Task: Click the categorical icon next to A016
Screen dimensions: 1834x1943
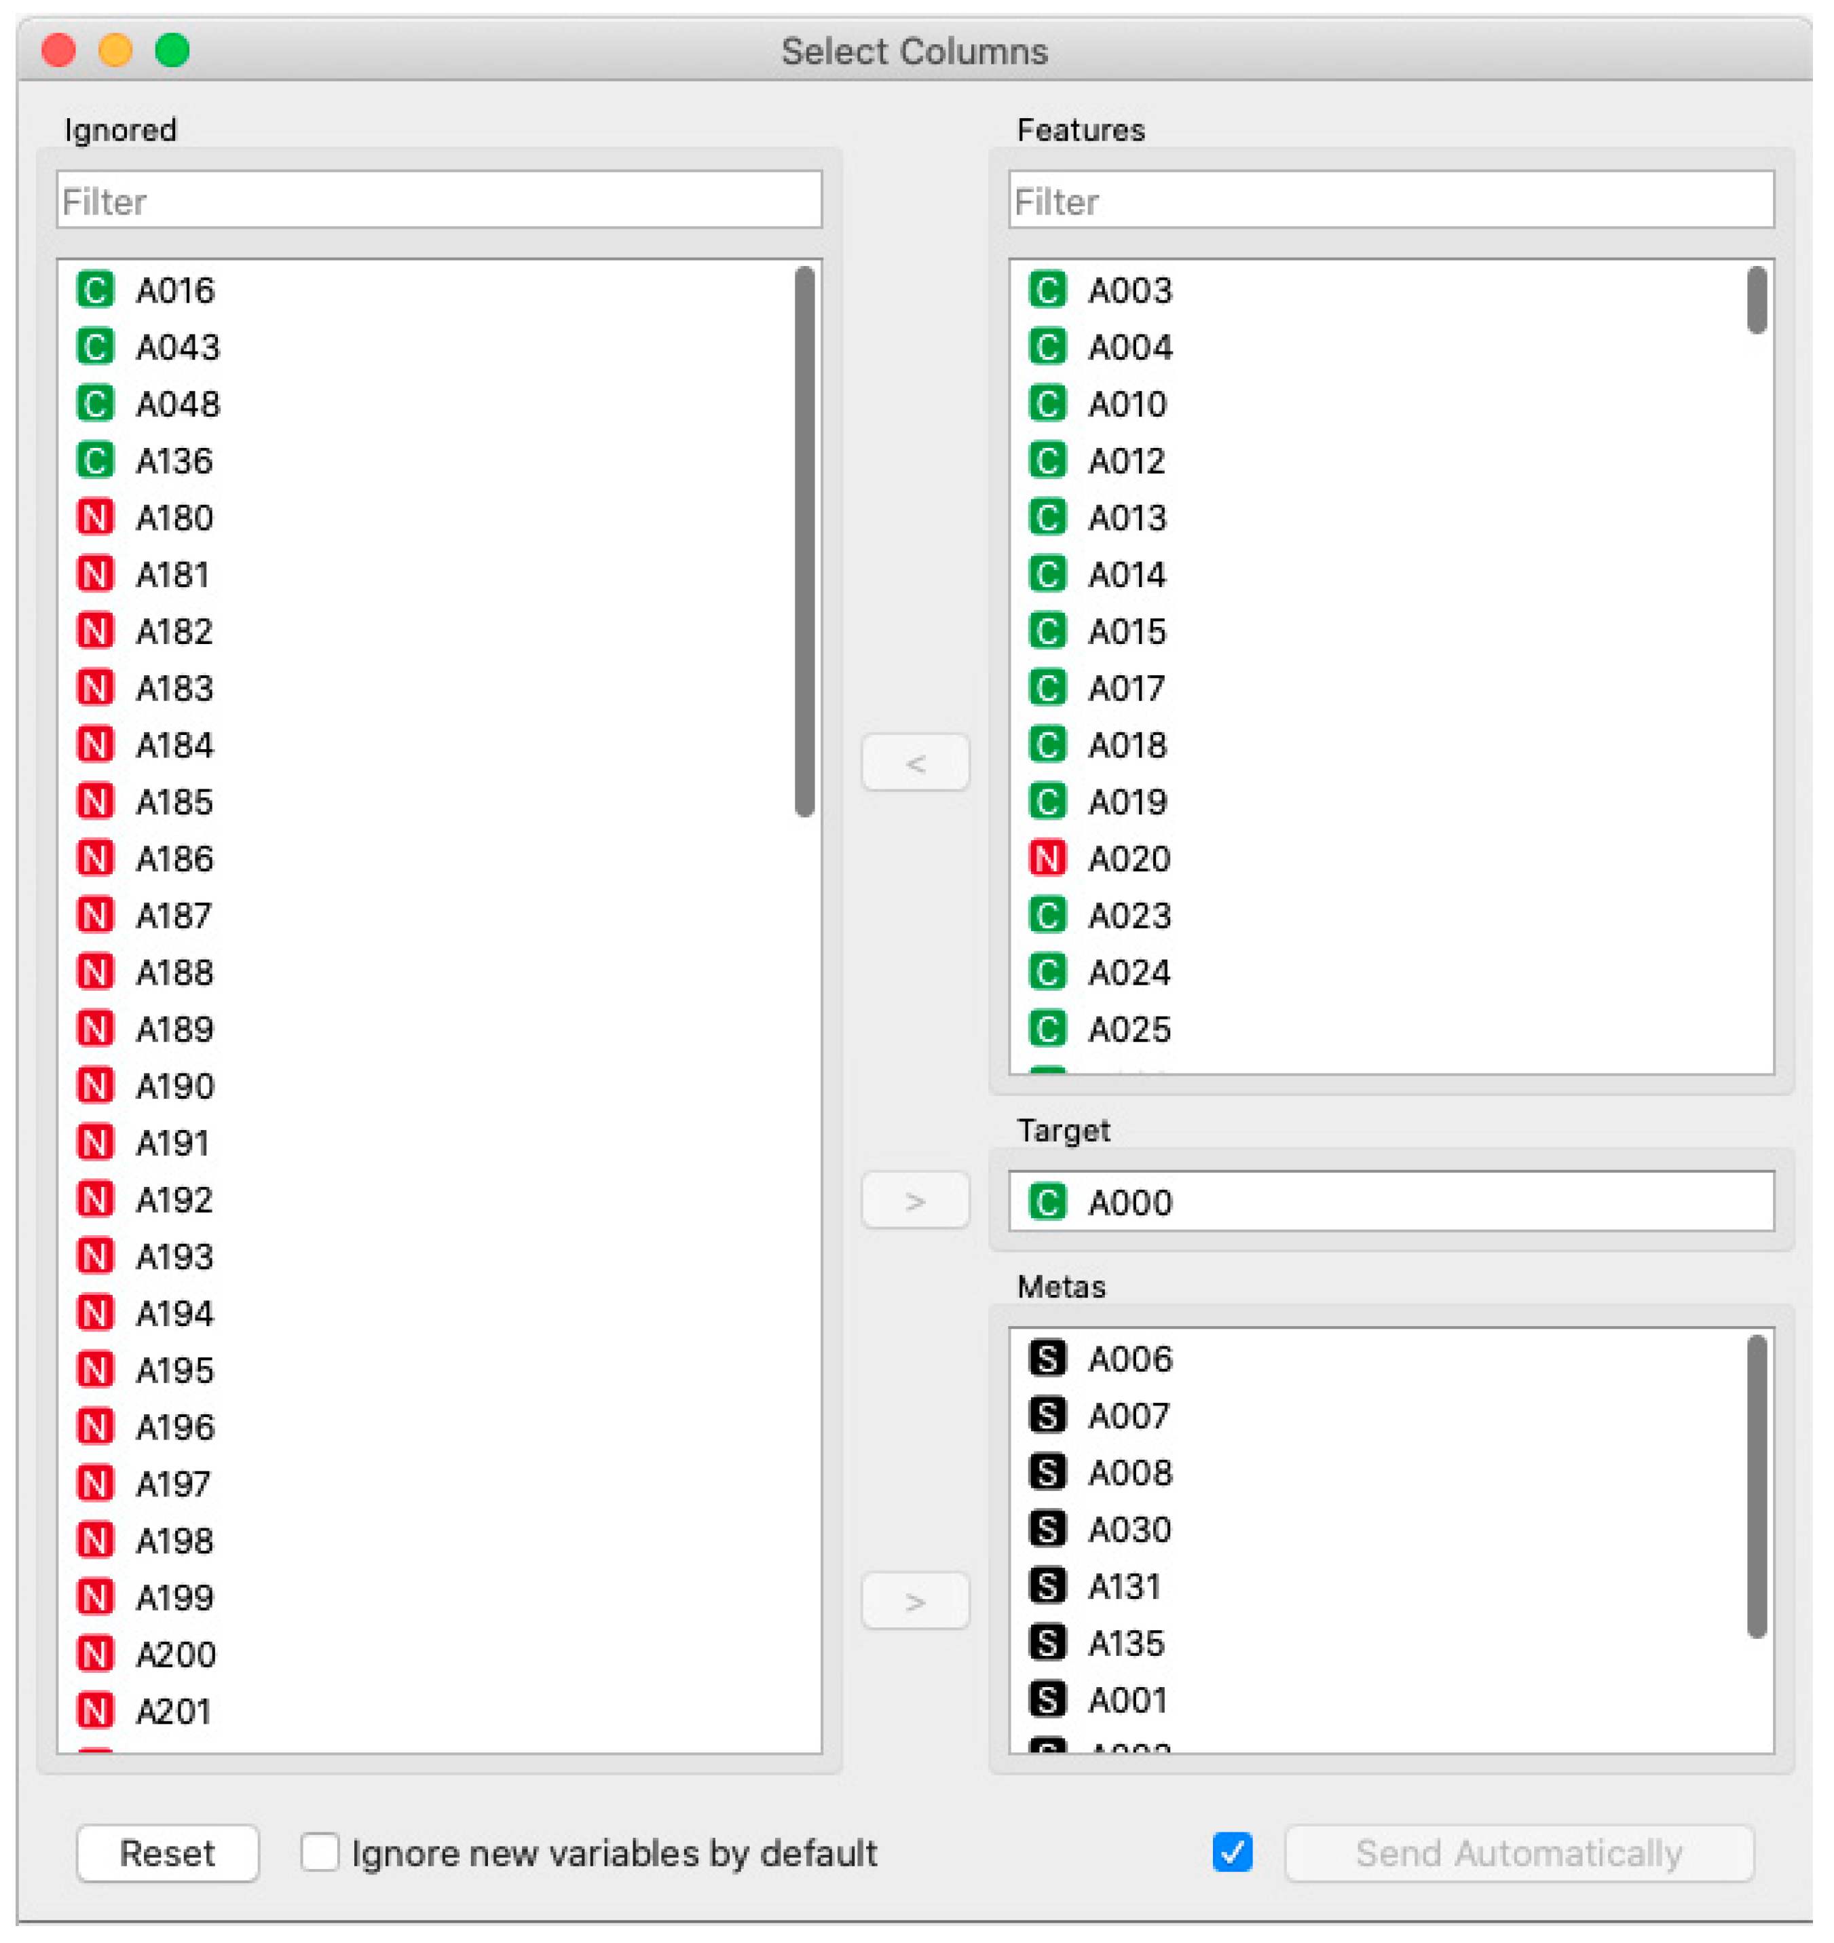Action: [95, 290]
